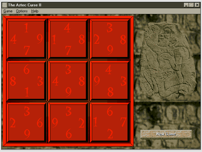Viewport: 202px width, 152px height.
Task: Select the middle-right tile with numbers 4, 9, 3, 8
Action: click(110, 81)
